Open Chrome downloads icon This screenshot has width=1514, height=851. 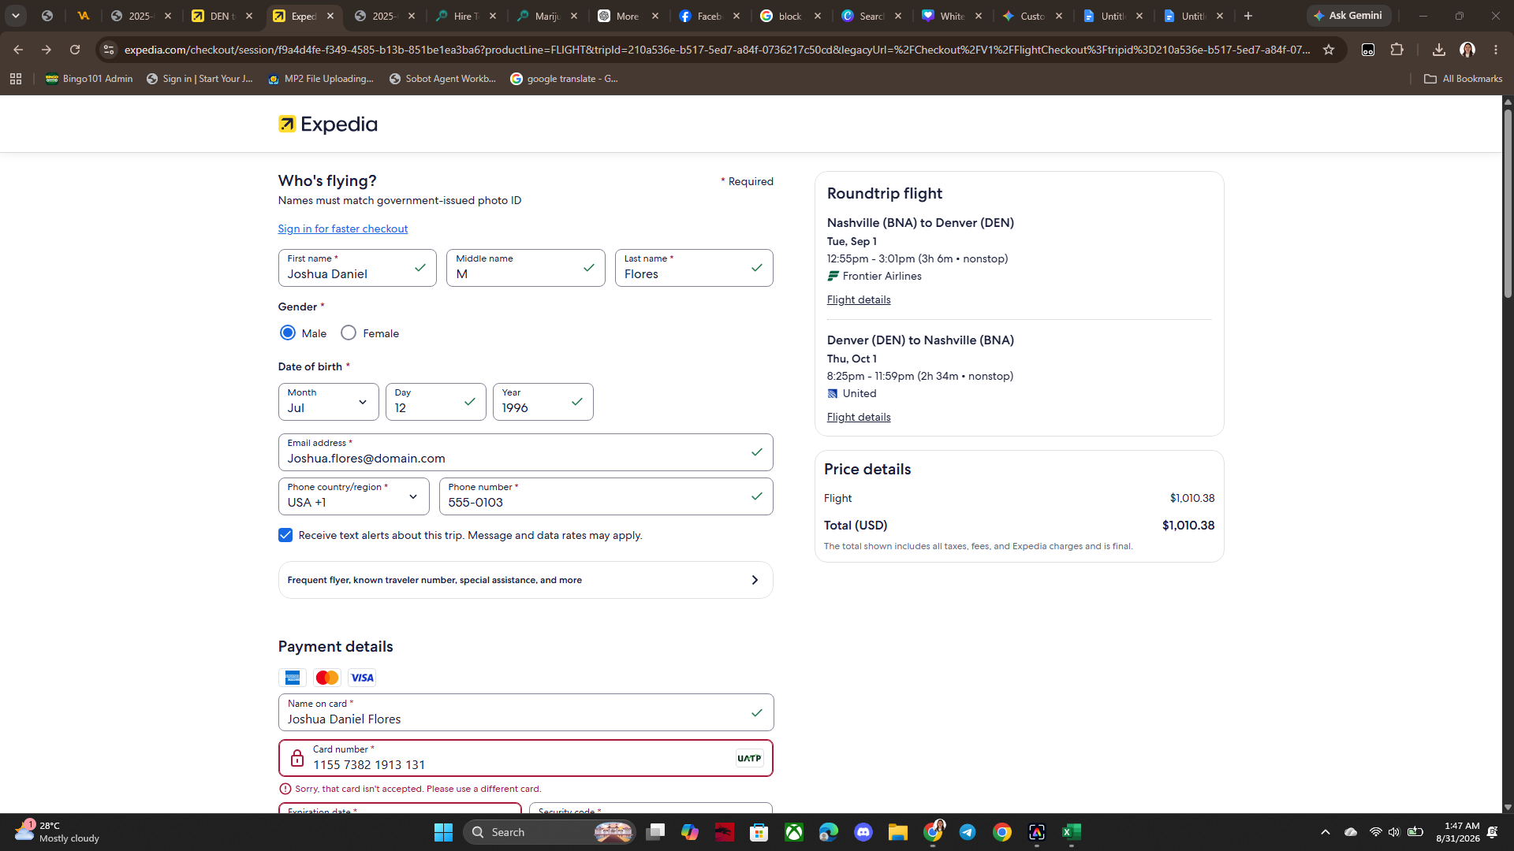pos(1438,50)
